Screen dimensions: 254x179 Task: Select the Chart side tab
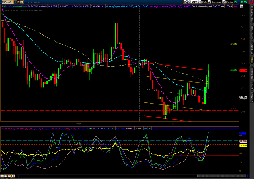click(x=252, y=60)
